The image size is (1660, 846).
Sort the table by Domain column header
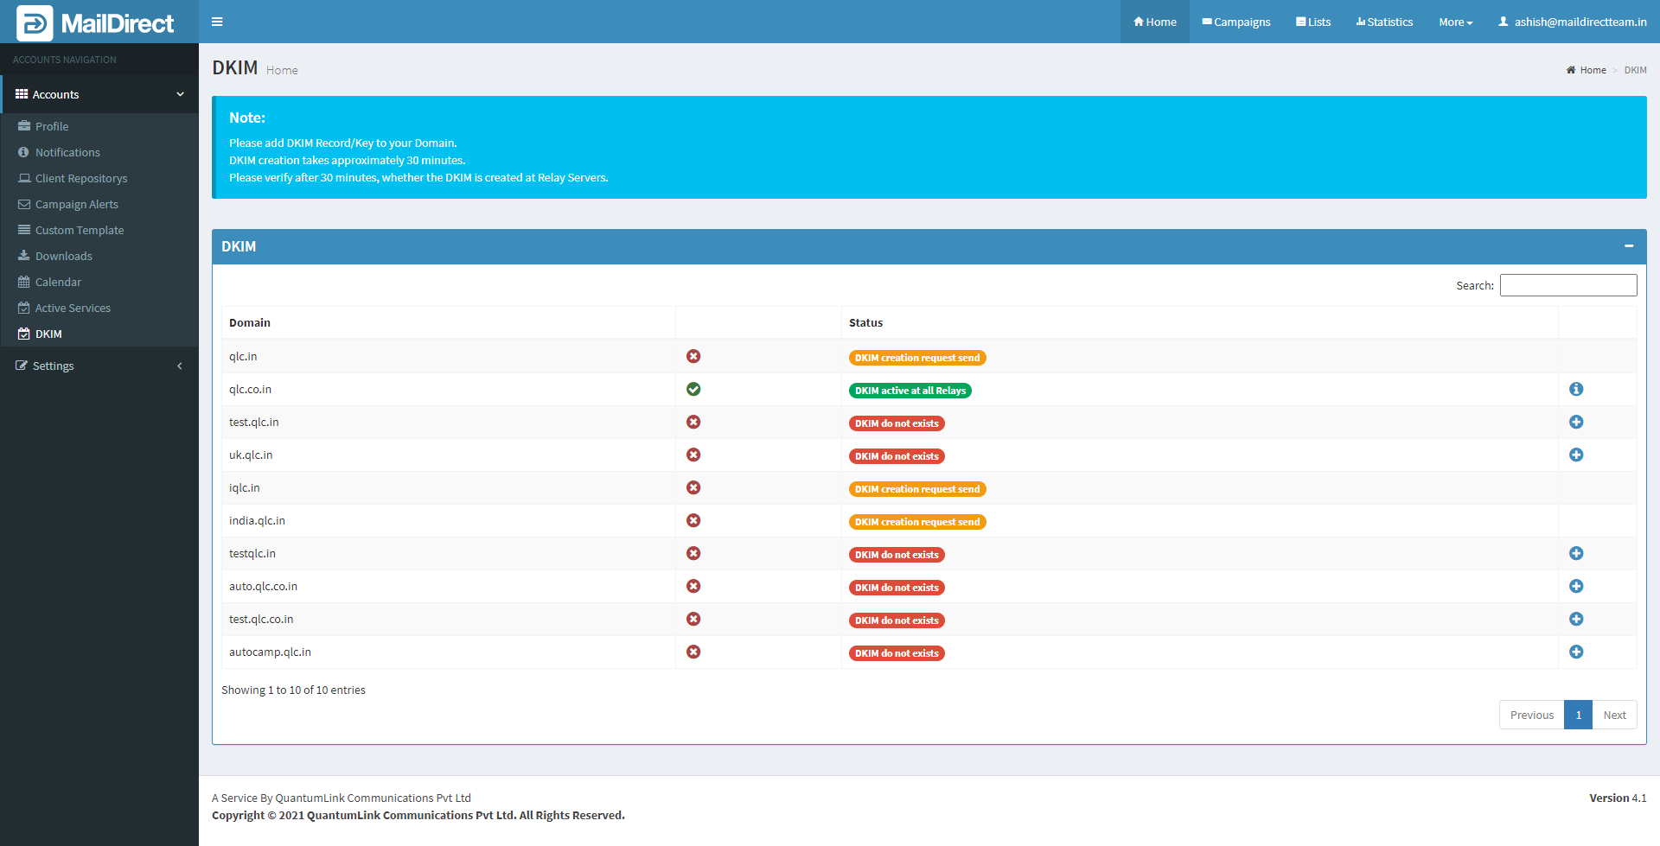click(250, 322)
